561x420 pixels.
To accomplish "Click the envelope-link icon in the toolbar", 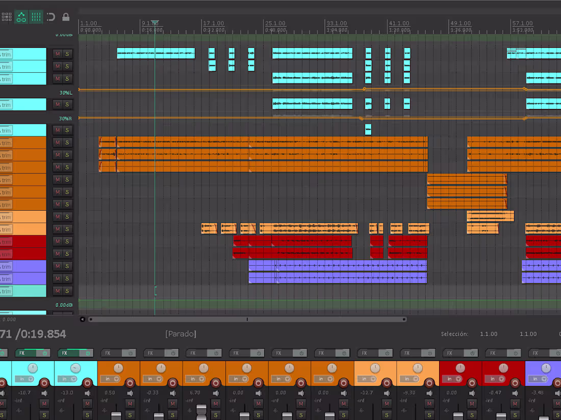I will point(21,17).
